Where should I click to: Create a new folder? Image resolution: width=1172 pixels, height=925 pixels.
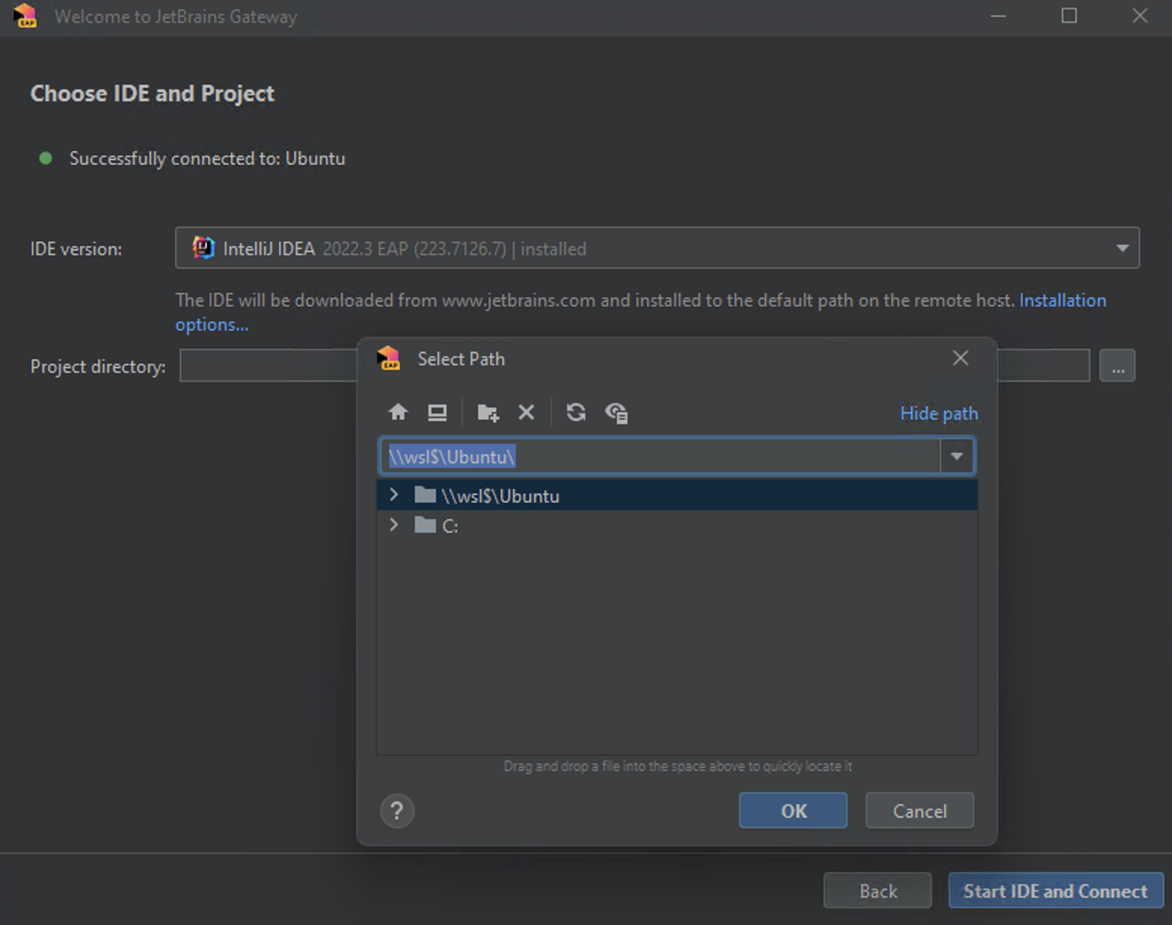tap(486, 412)
